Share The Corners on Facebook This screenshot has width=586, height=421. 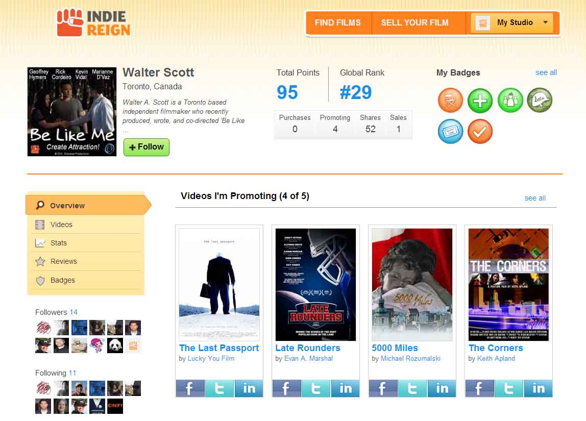pos(479,388)
